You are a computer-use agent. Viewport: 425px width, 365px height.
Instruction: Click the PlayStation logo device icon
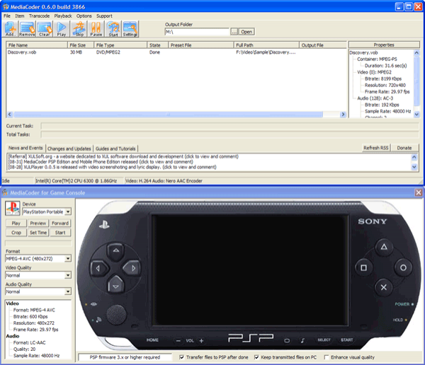[13, 208]
